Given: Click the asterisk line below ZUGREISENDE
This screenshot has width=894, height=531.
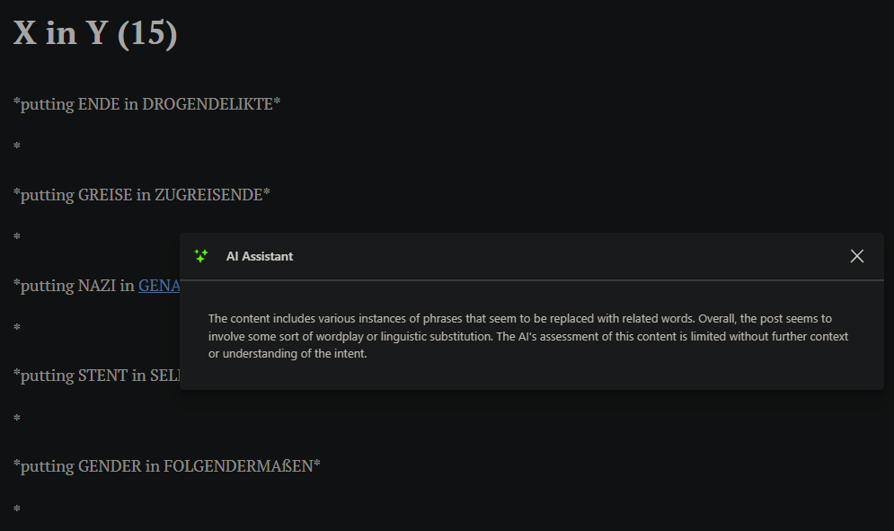Looking at the screenshot, I should (x=17, y=237).
